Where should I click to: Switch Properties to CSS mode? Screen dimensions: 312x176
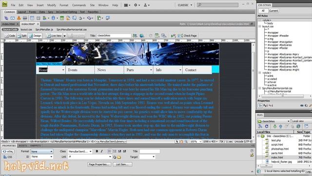8,157
